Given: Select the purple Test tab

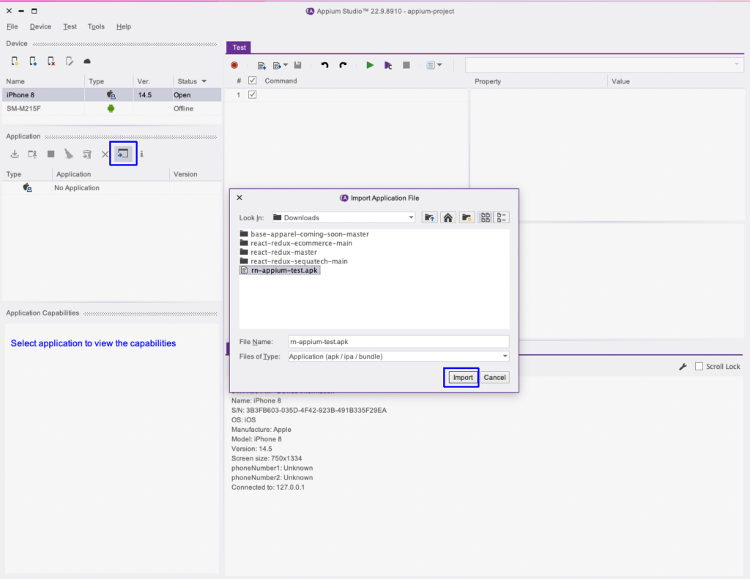Looking at the screenshot, I should [x=239, y=48].
